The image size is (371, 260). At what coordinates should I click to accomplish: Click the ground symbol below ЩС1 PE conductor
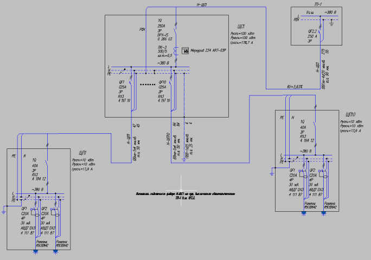pos(184,160)
